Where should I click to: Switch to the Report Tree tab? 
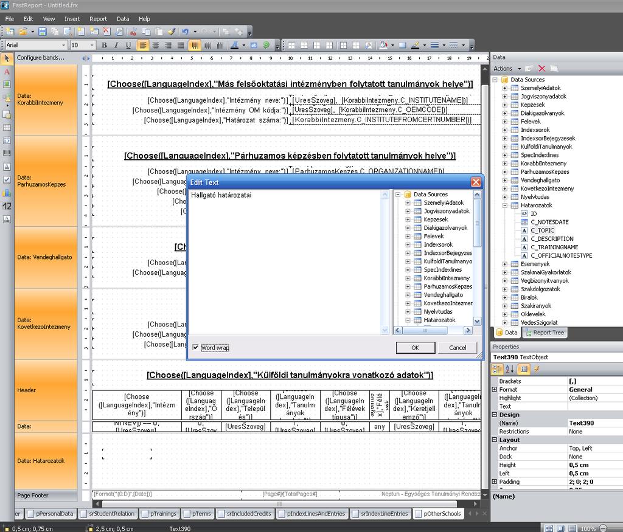click(545, 333)
